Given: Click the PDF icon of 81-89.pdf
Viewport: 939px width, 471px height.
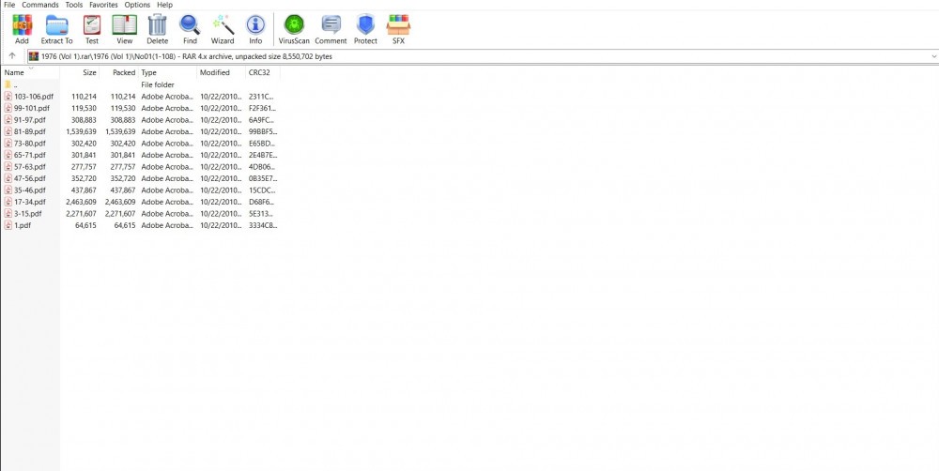Looking at the screenshot, I should (x=8, y=131).
